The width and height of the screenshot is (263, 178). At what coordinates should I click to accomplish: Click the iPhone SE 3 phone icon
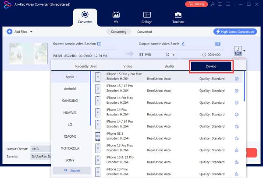[98, 136]
